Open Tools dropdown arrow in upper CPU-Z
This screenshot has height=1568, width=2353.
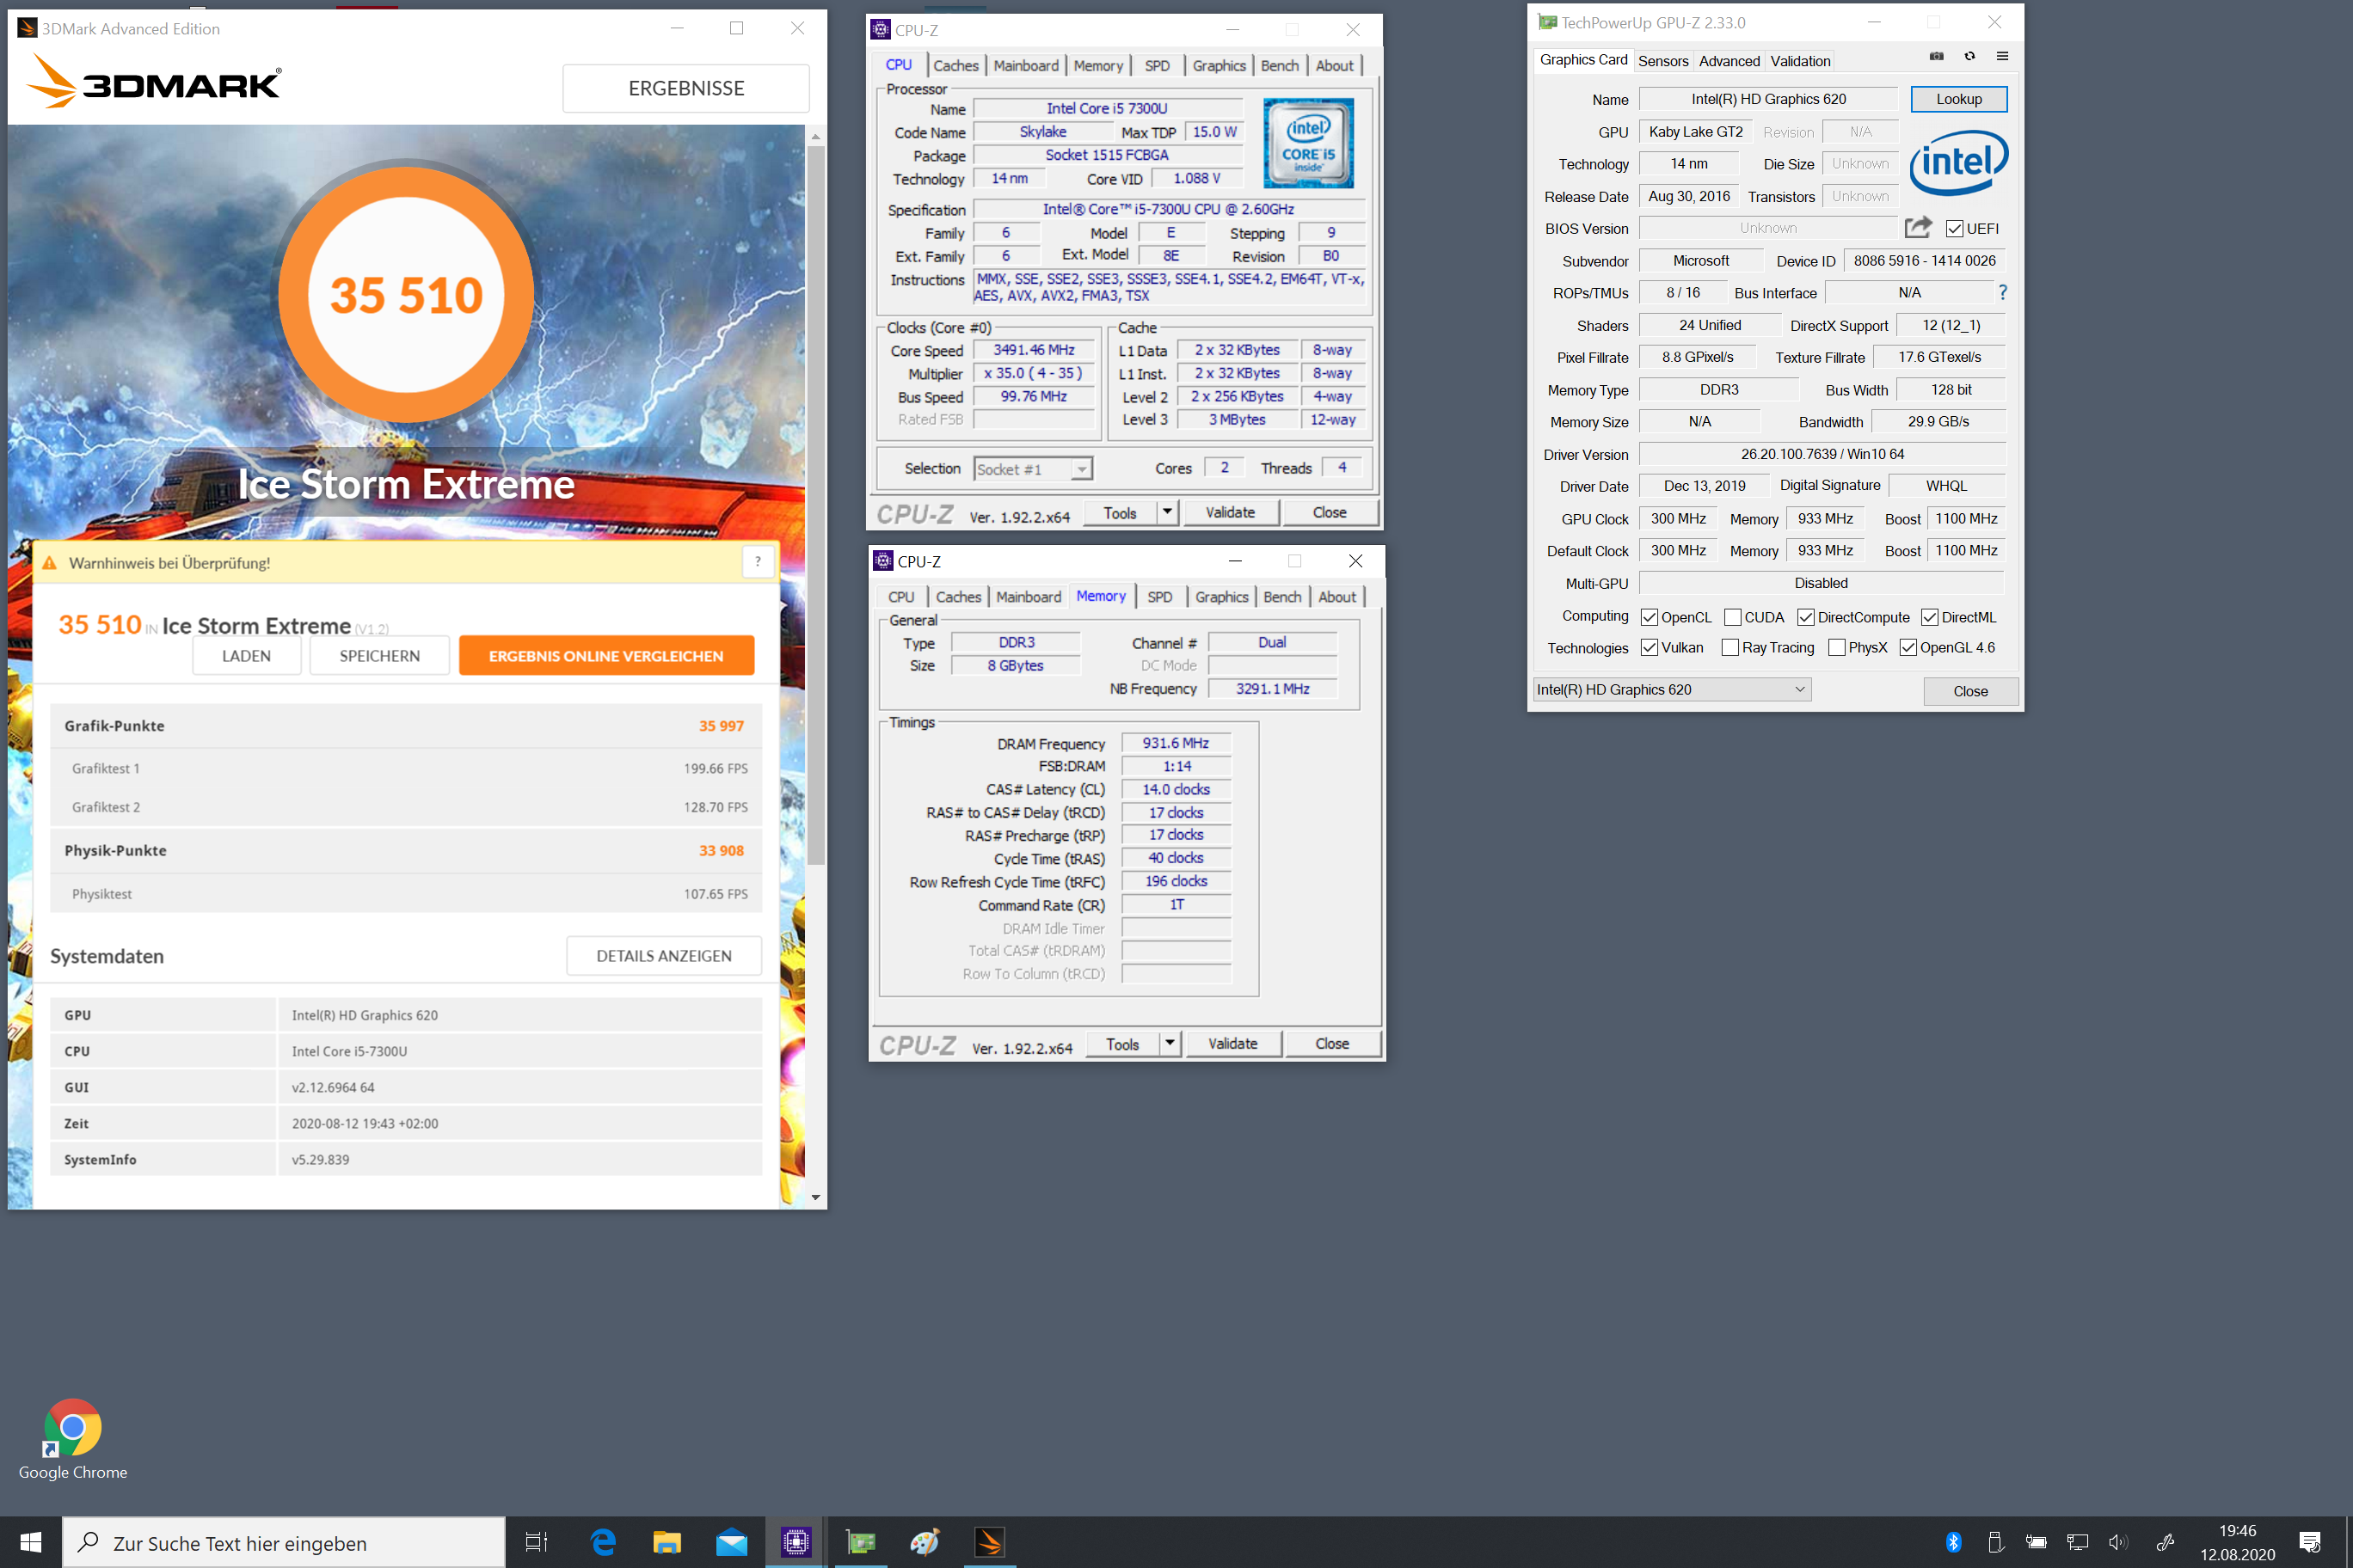[1166, 512]
